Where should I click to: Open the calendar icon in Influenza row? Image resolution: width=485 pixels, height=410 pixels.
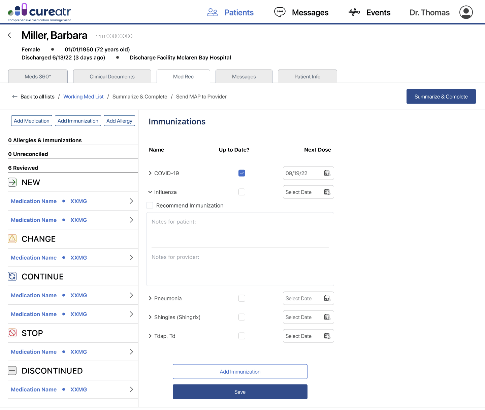pos(327,192)
